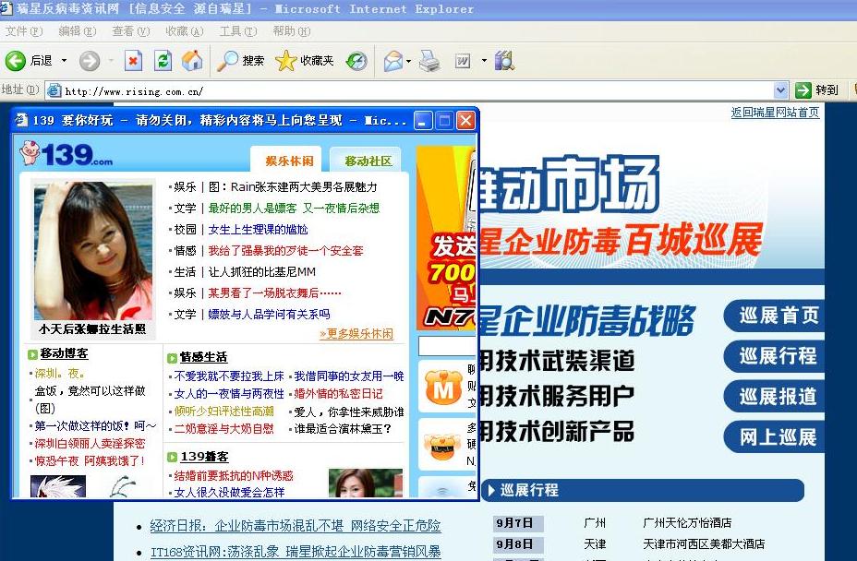Open IT168资讯网 瑞星掀起企业防毒营销风暴 link
Screen dimensions: 857x561
click(296, 553)
